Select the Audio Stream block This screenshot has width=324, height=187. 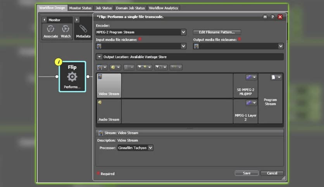pos(109,111)
